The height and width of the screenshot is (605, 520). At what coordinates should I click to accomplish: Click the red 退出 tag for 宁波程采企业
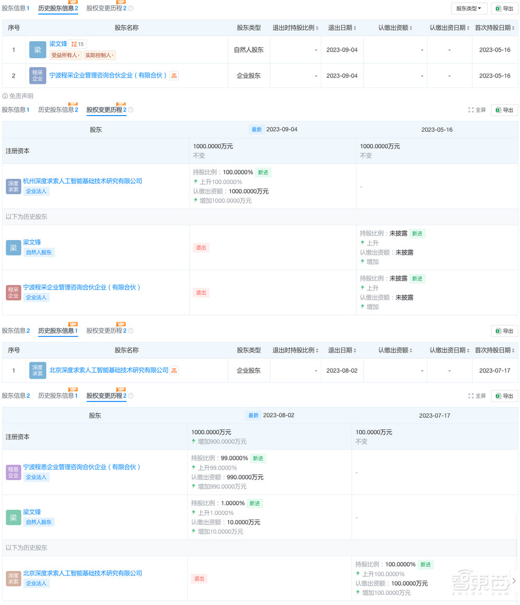tap(201, 293)
